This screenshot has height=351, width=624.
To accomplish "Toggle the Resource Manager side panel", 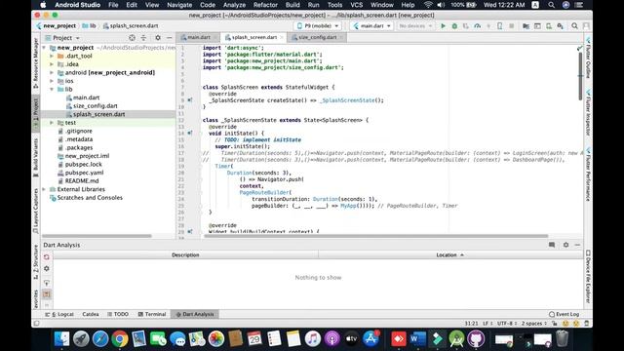I will click(x=36, y=62).
